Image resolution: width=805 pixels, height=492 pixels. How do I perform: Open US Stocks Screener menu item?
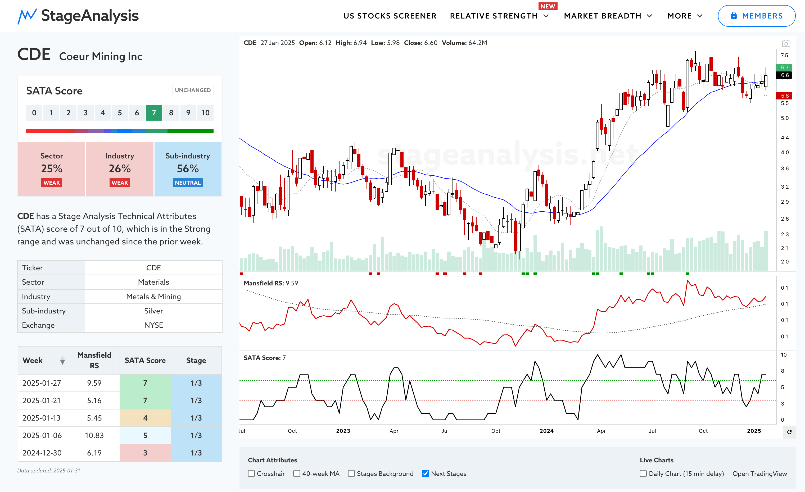point(390,16)
